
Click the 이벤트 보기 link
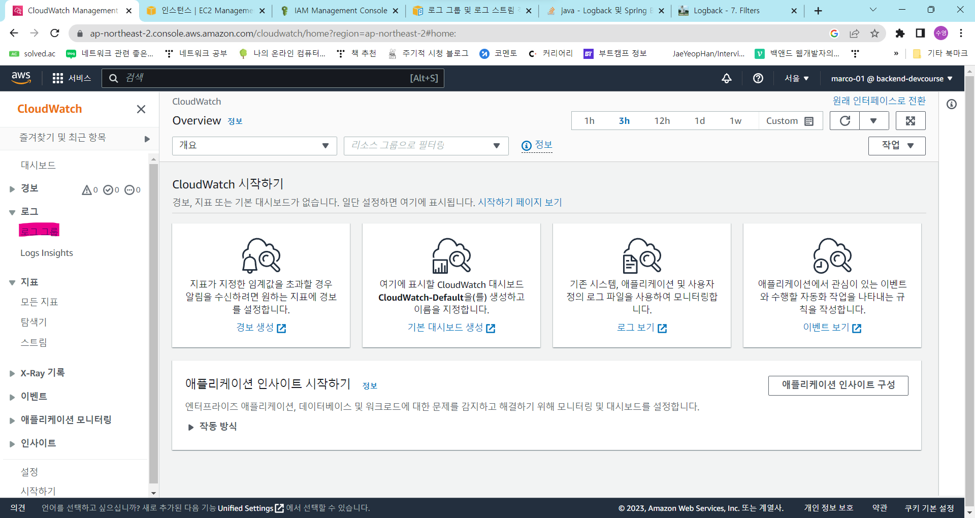click(832, 328)
